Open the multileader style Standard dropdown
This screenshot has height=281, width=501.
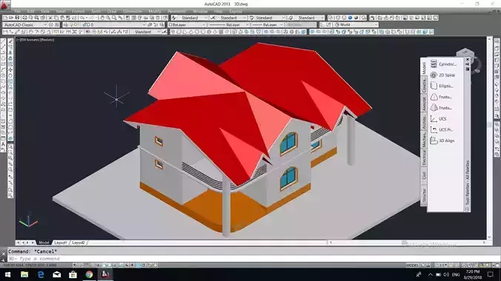coord(306,18)
